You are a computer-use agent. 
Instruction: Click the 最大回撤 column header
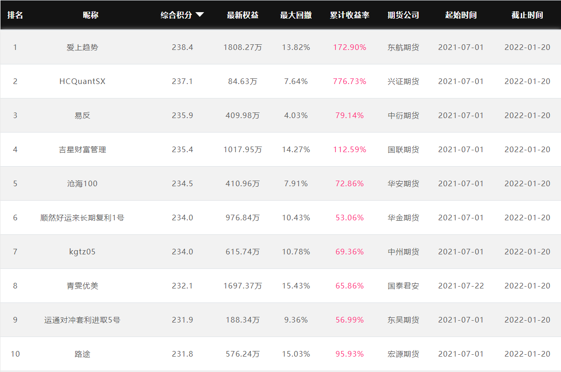(x=296, y=15)
